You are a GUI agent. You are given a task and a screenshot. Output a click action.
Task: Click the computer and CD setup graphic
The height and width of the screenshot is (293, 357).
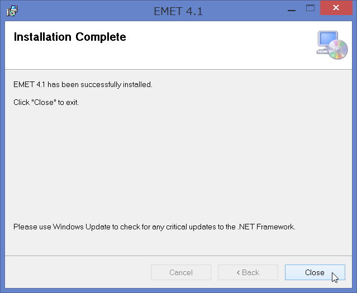click(332, 45)
